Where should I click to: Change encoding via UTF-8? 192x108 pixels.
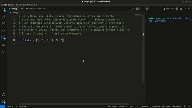coord(131,106)
